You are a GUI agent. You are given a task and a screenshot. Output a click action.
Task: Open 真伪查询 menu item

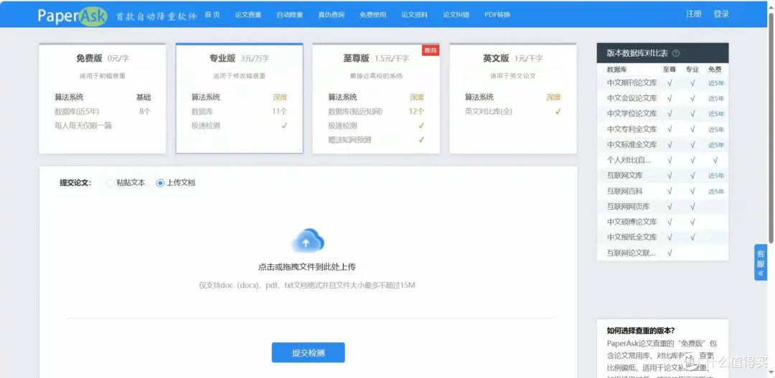pyautogui.click(x=331, y=14)
